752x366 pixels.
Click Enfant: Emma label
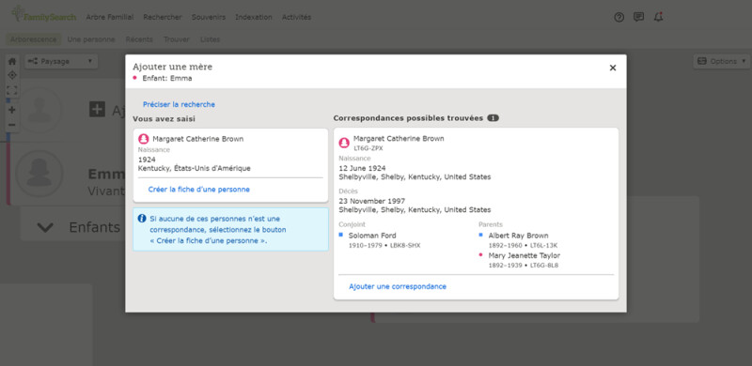coord(167,79)
